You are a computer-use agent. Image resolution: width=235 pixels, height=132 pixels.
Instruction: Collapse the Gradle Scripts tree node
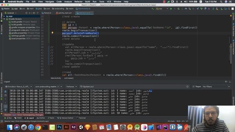(x=4, y=19)
